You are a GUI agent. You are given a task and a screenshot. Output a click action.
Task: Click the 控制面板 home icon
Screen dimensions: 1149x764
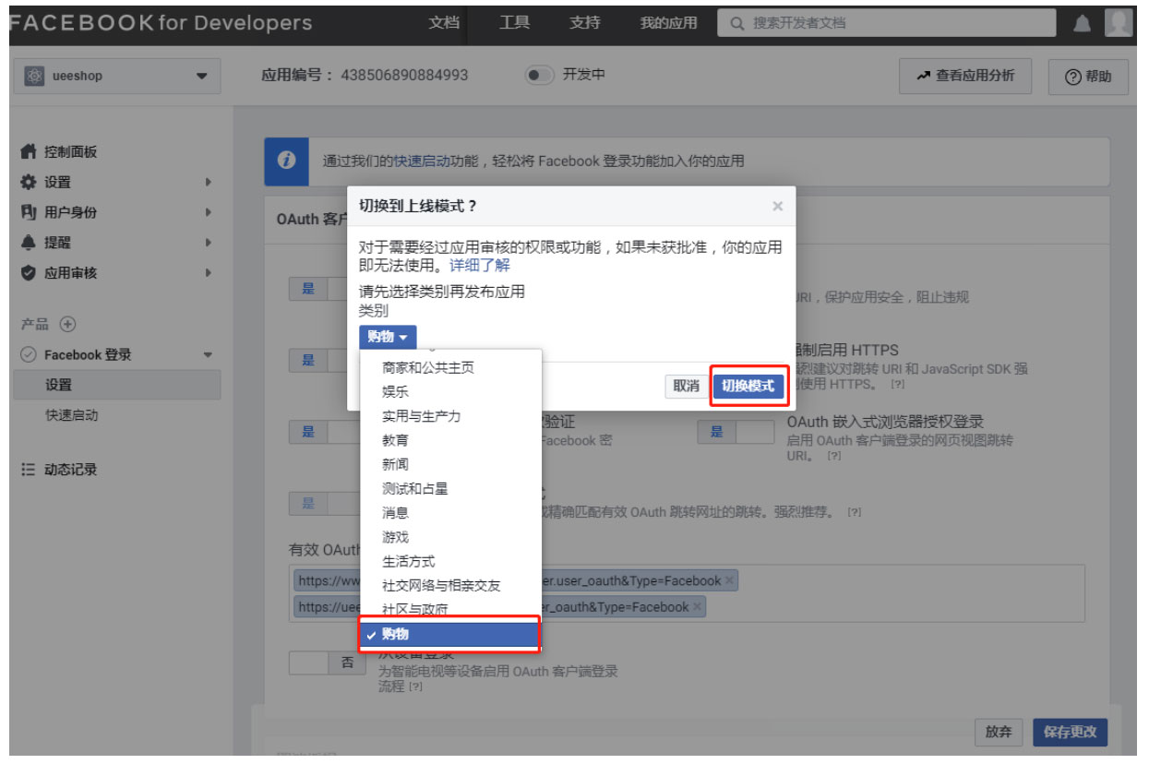[29, 151]
